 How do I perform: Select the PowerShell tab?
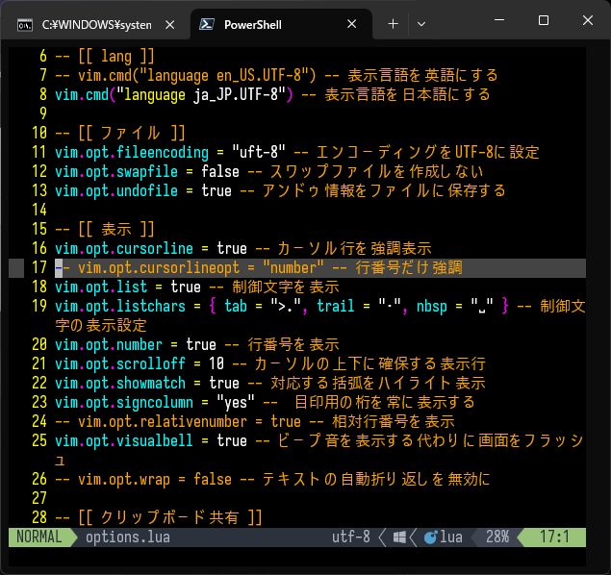point(260,24)
